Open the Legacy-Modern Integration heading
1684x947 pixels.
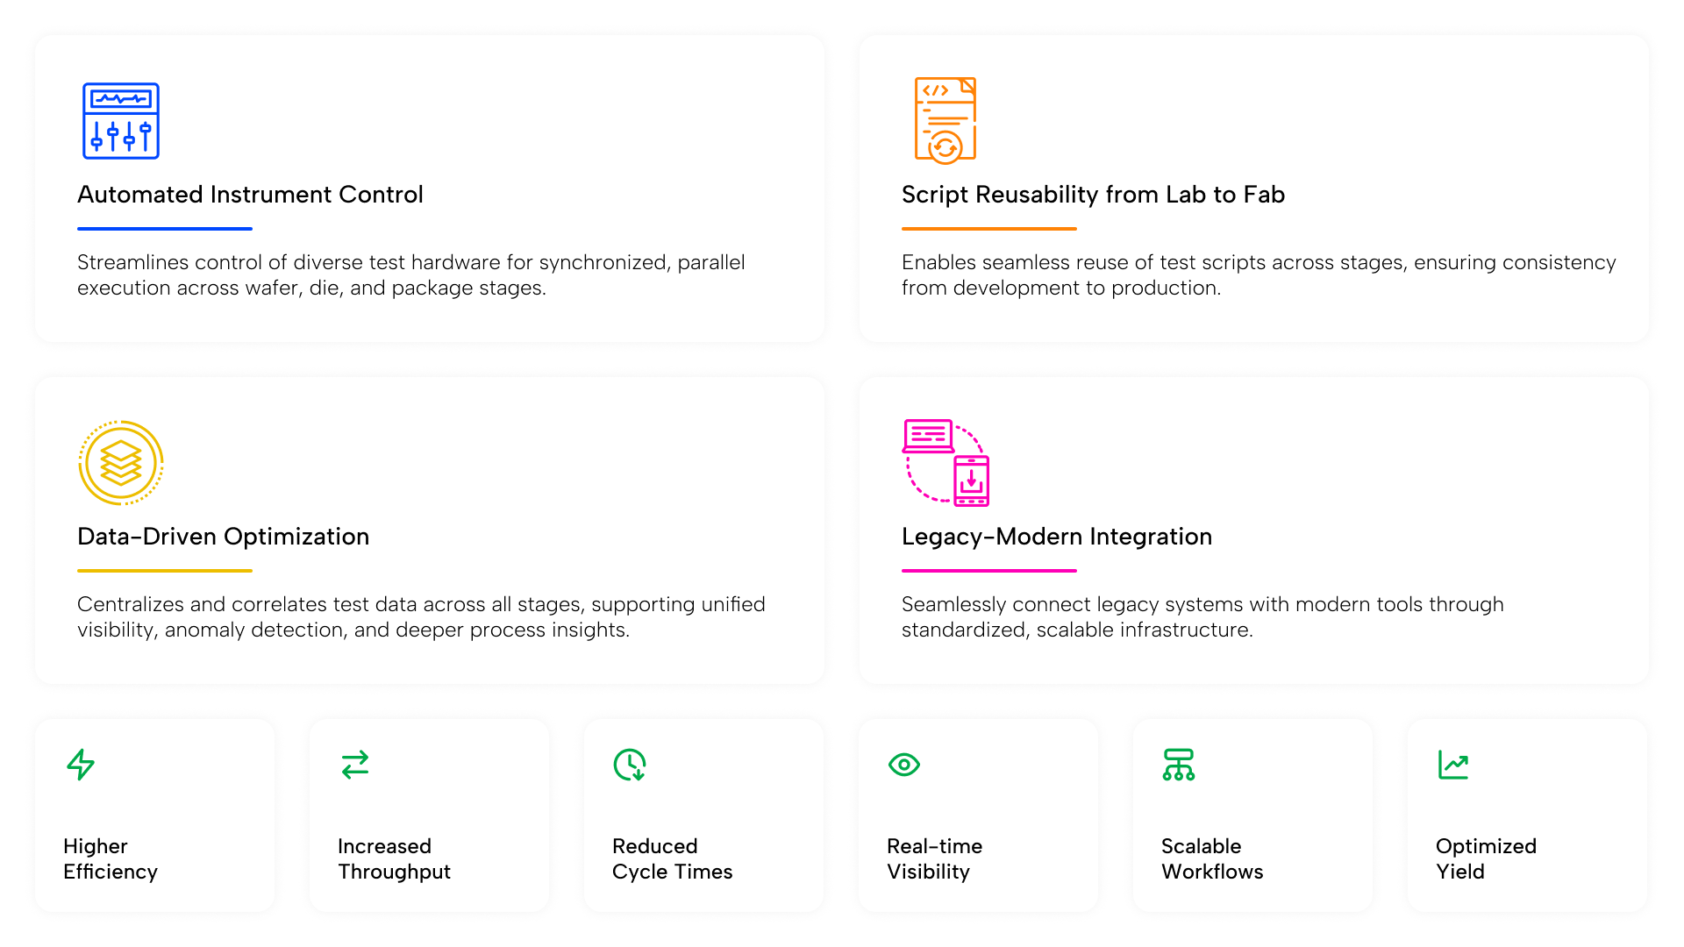pos(1057,537)
